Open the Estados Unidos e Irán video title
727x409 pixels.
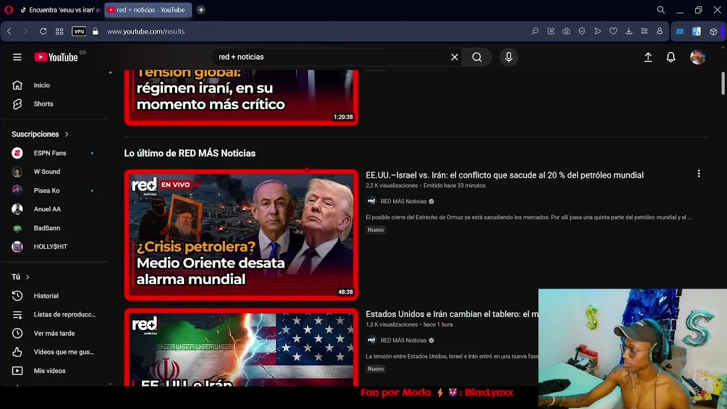pos(452,314)
